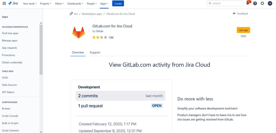Click the Jira logo in the top bar

13,3
